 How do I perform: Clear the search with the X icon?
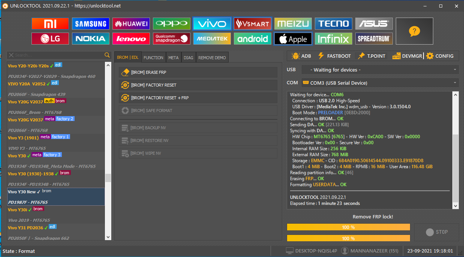(11, 55)
